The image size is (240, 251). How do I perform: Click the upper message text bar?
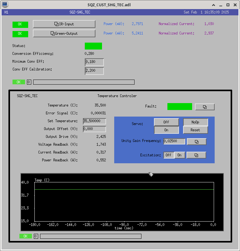tap(84, 82)
